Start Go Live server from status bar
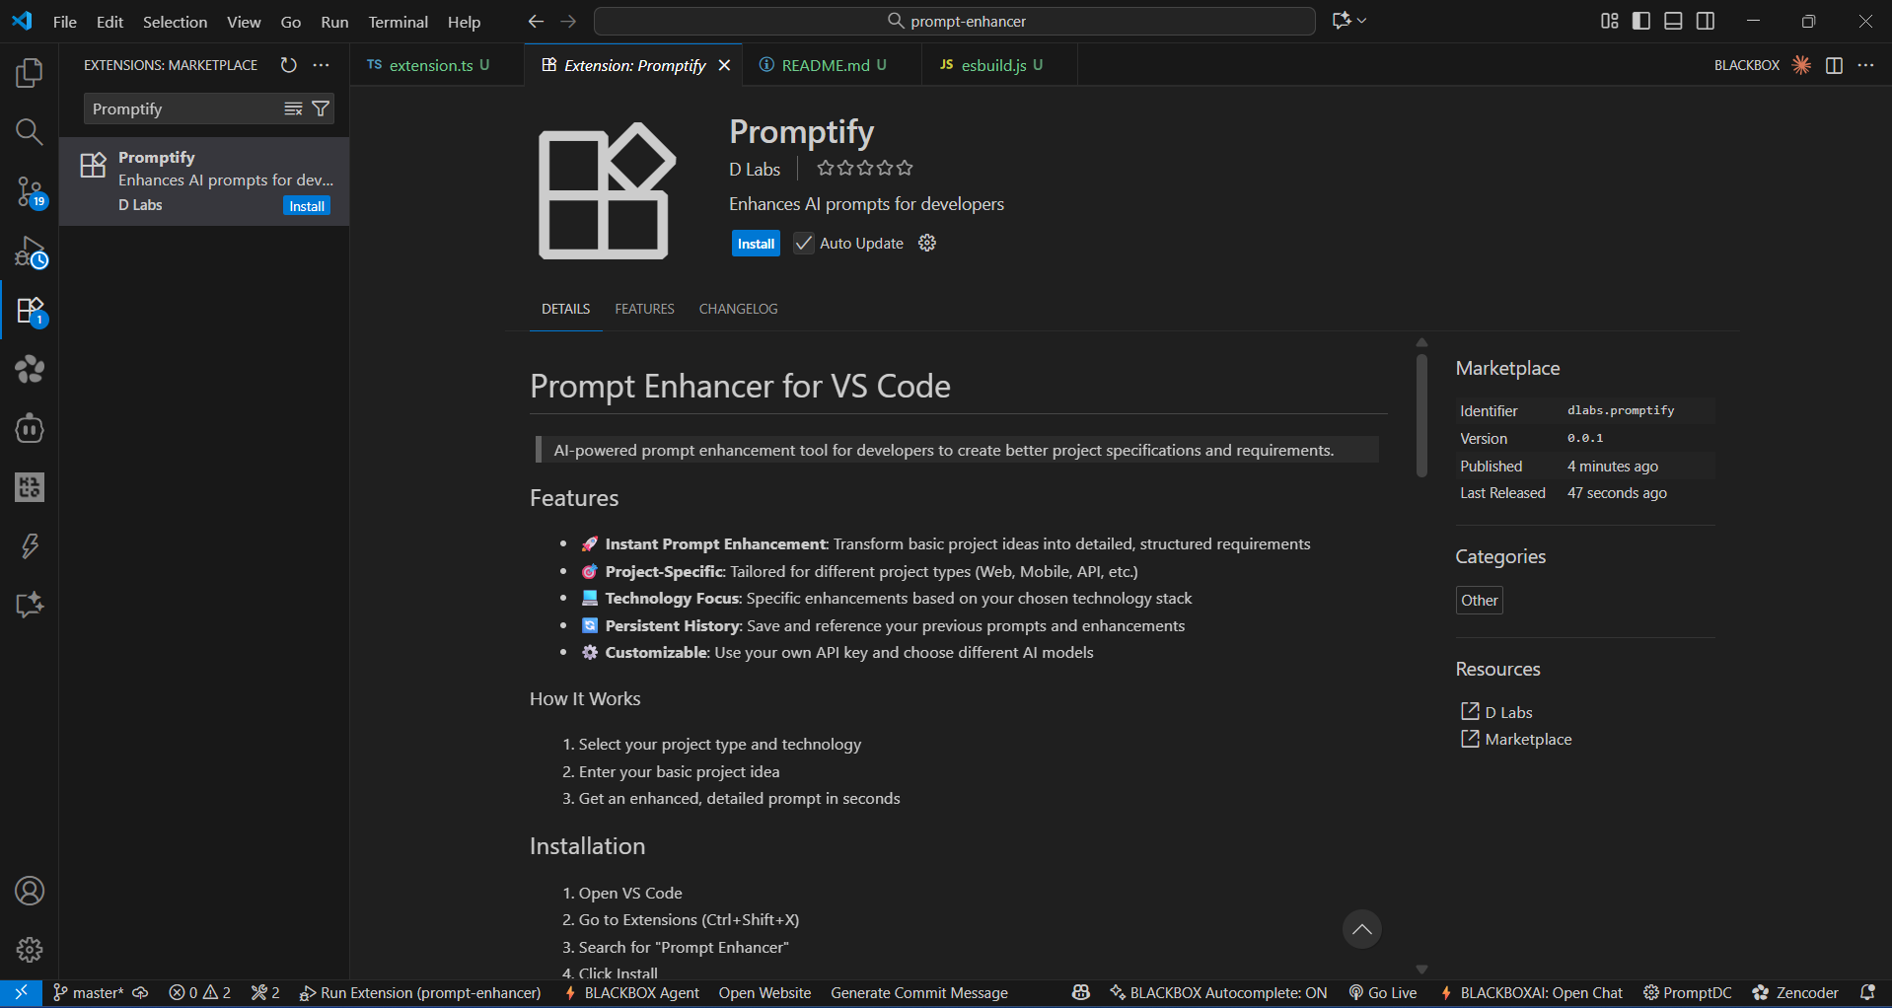The height and width of the screenshot is (1008, 1892). [1382, 992]
